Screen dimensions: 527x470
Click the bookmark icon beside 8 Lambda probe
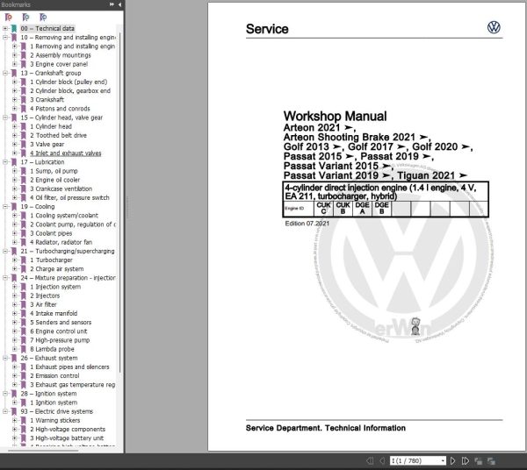point(23,349)
